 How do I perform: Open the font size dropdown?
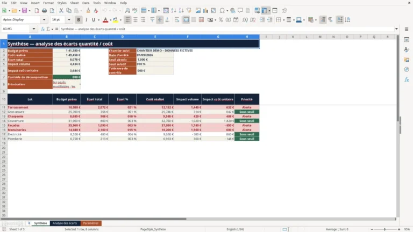(69, 19)
